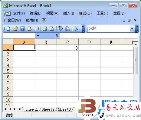
Task: Click the Excel document icon beside 文件 menu
Action: click(x=8, y=13)
